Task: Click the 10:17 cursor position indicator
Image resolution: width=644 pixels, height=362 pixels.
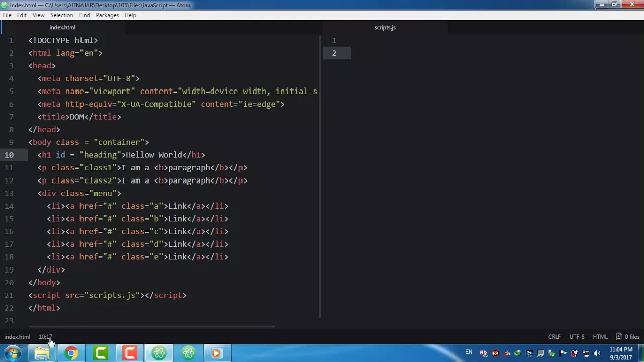Action: point(45,337)
